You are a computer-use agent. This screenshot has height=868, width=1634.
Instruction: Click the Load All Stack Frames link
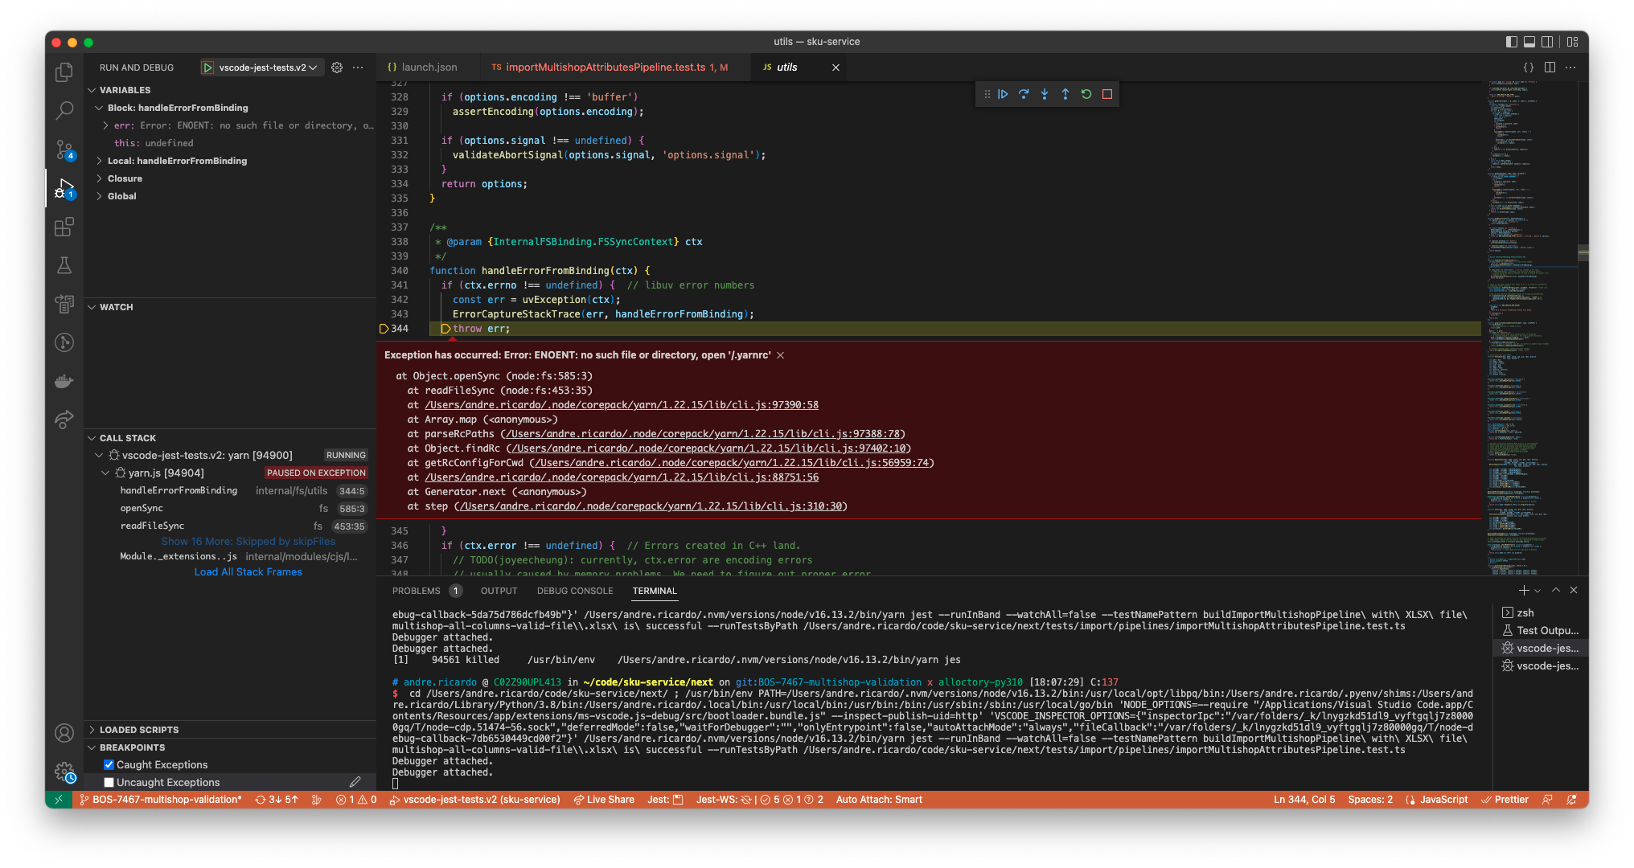248,571
